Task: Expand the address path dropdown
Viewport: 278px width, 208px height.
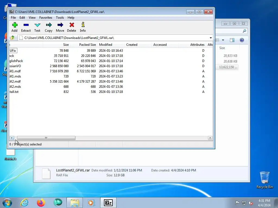Action: pyautogui.click(x=211, y=38)
